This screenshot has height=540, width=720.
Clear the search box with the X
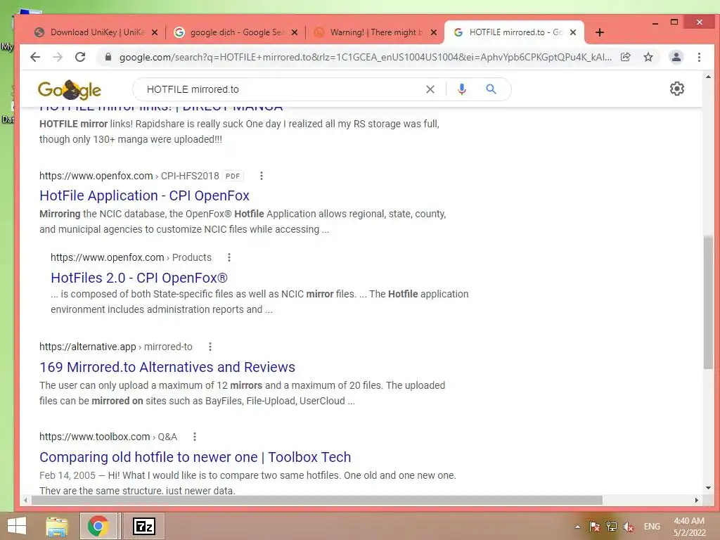coord(430,89)
